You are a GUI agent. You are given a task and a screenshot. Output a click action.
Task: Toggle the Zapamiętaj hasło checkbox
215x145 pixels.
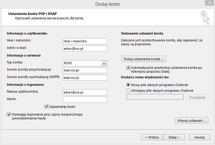[x=47, y=106]
